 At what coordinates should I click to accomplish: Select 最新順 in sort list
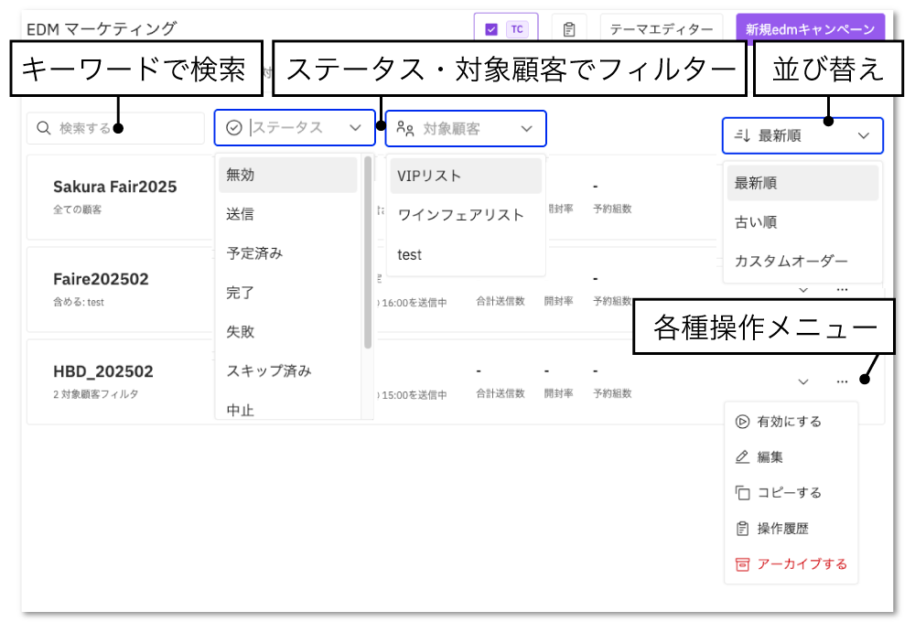coord(802,183)
